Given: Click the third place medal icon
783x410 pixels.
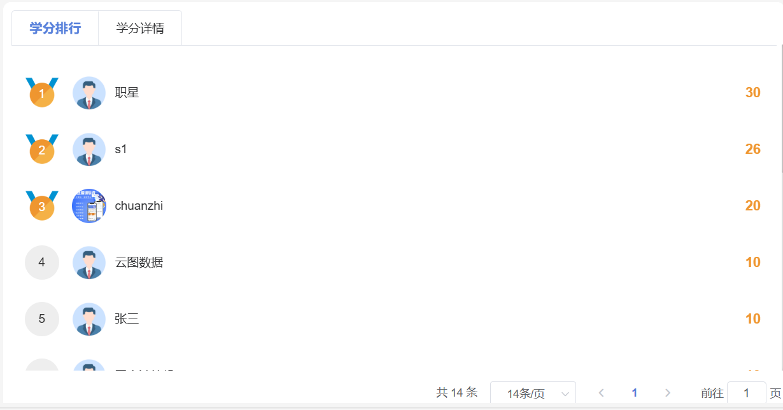Looking at the screenshot, I should [x=42, y=205].
